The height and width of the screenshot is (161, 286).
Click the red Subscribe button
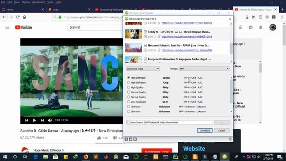[x=157, y=151]
